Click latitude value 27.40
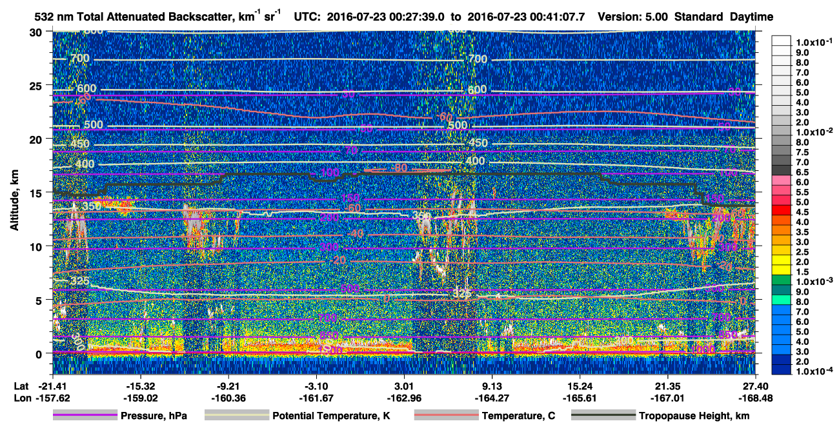The height and width of the screenshot is (430, 839). pyautogui.click(x=756, y=386)
